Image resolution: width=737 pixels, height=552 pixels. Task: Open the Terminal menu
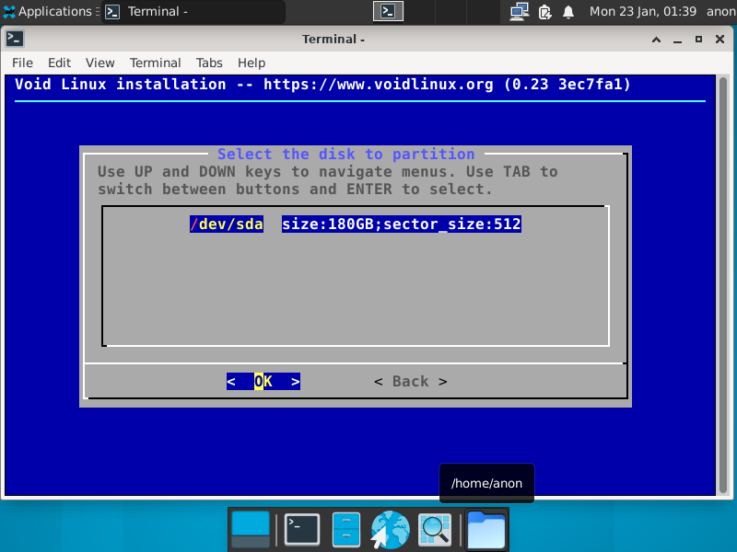(155, 63)
